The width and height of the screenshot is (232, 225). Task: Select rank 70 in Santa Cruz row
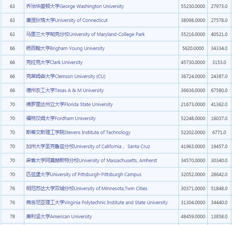click(13, 147)
